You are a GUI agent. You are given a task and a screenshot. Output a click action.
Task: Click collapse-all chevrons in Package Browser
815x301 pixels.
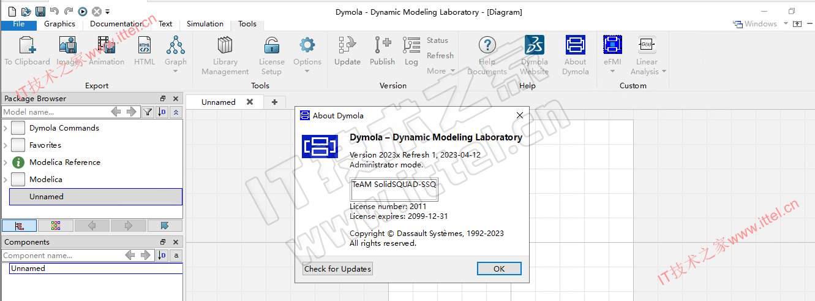point(176,112)
